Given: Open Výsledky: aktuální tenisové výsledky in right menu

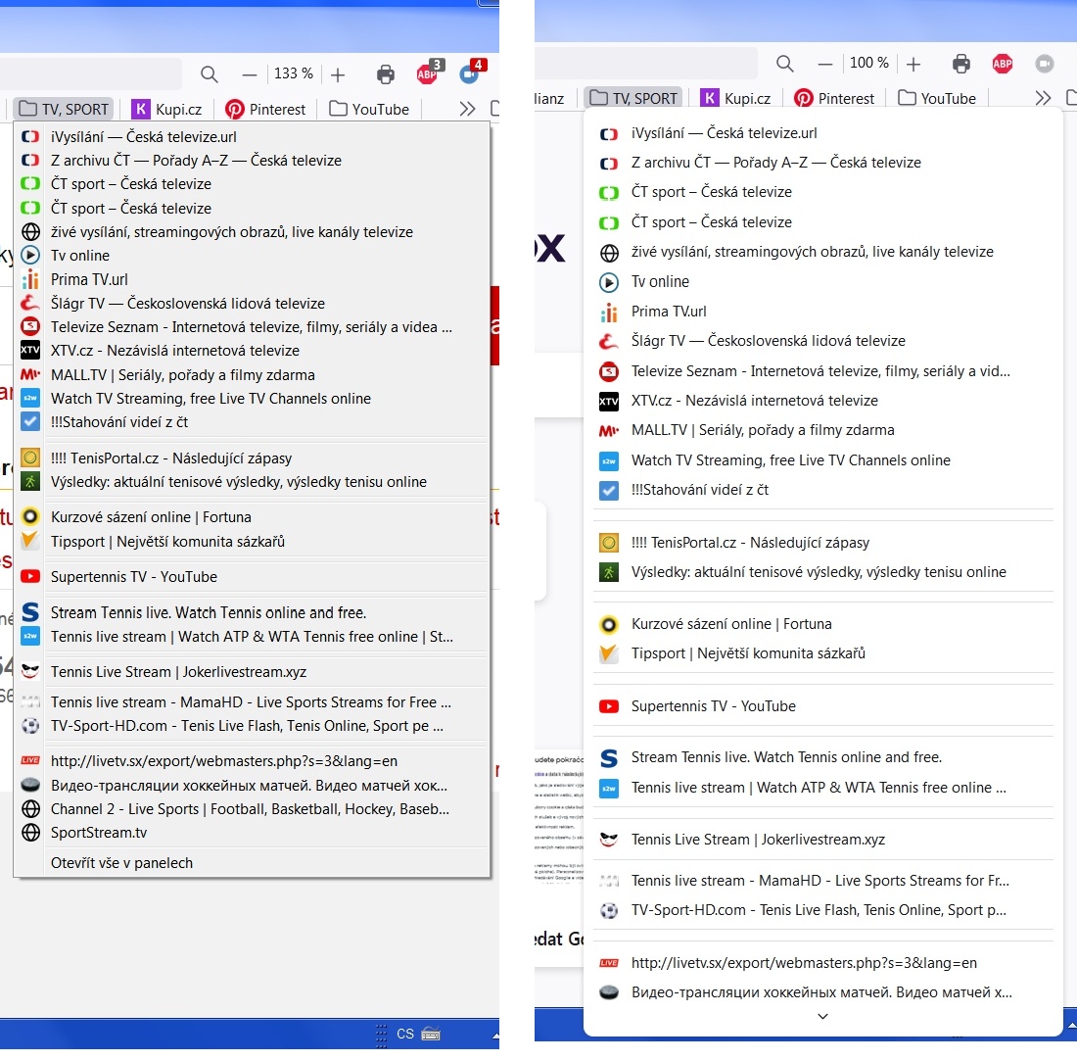Looking at the screenshot, I should coord(822,572).
